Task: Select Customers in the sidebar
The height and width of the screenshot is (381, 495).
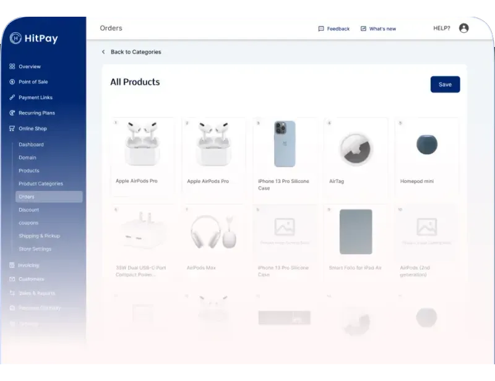Action: tap(32, 279)
